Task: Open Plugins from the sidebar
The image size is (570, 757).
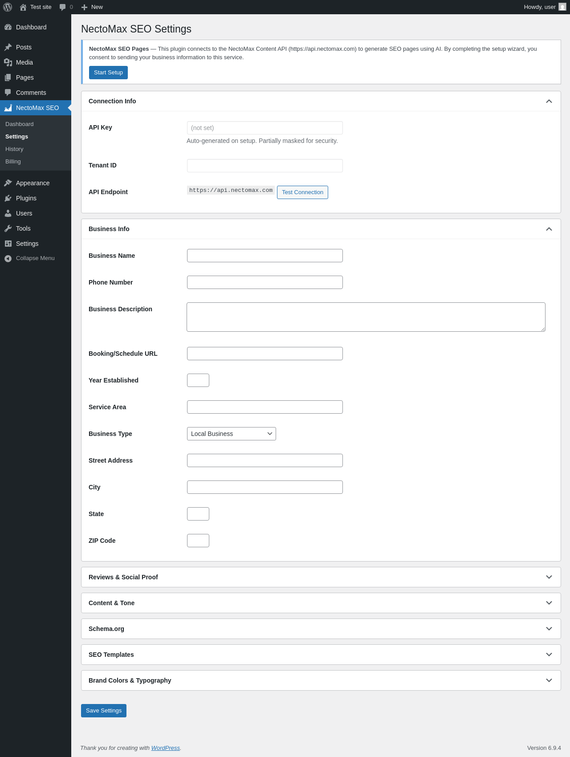Action: point(26,198)
